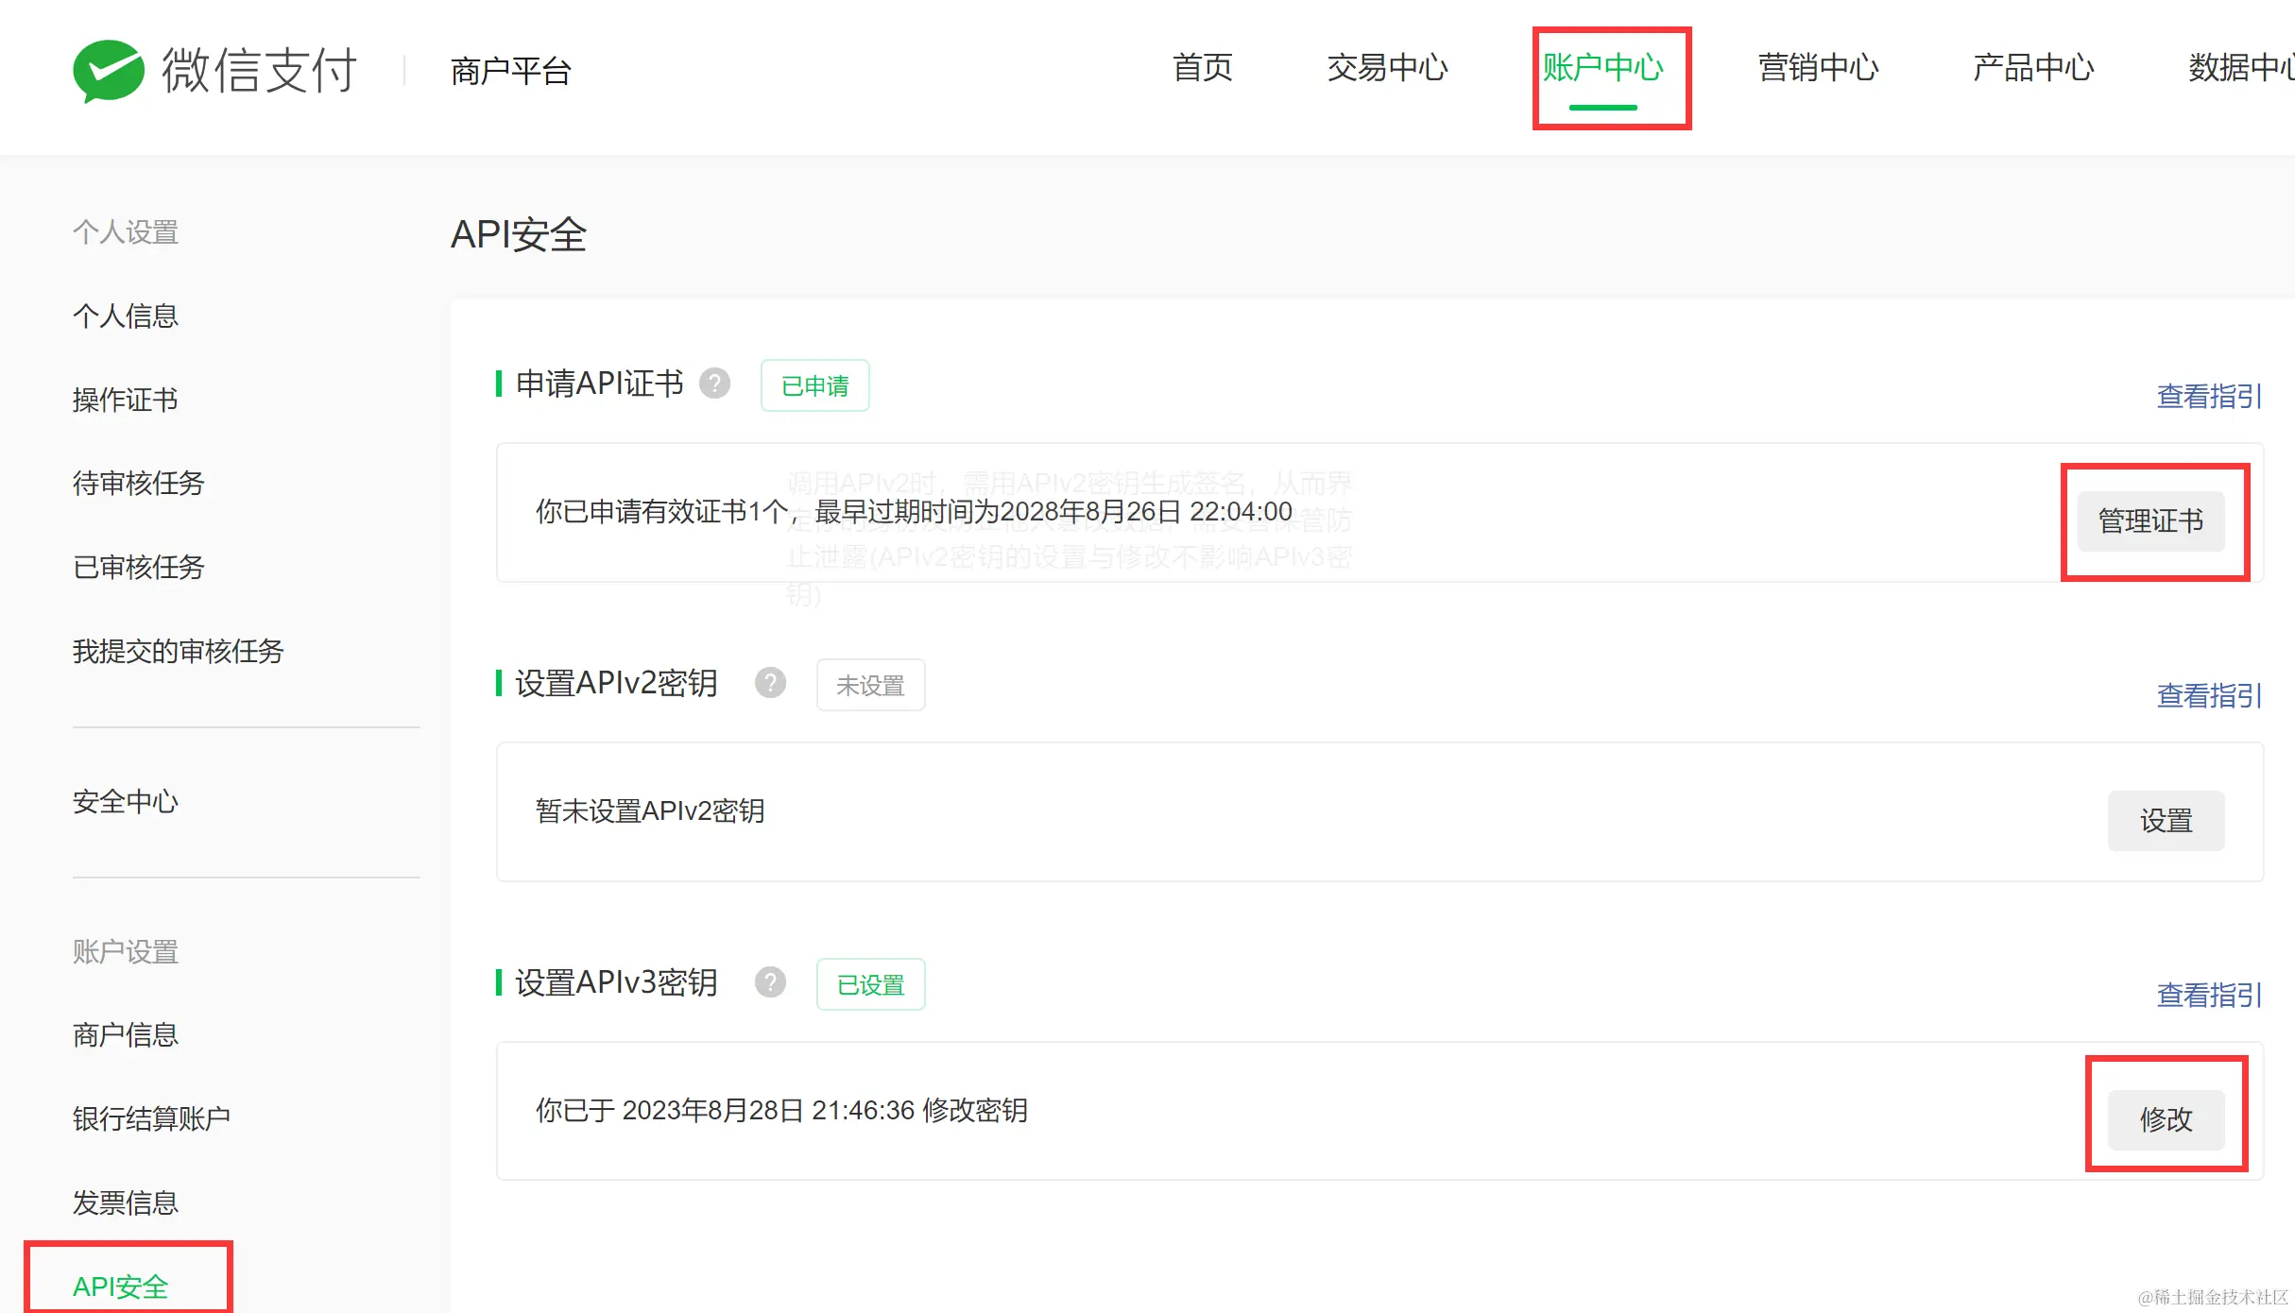
Task: Select 个人信息 in the sidebar
Action: coord(126,316)
